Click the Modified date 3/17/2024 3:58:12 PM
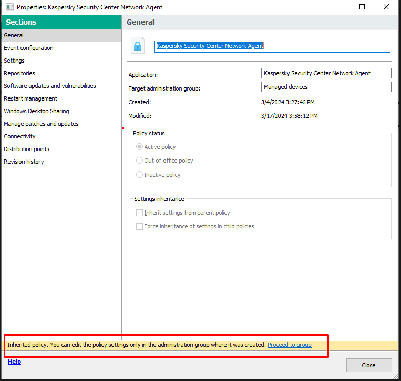 [x=289, y=116]
